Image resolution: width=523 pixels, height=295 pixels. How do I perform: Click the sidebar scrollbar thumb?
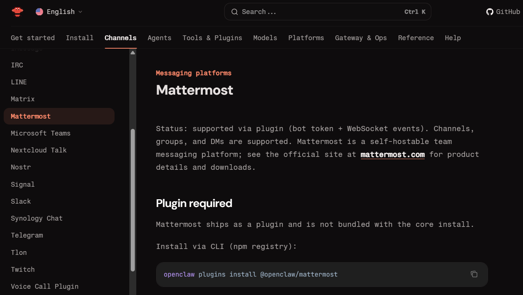pos(133,200)
